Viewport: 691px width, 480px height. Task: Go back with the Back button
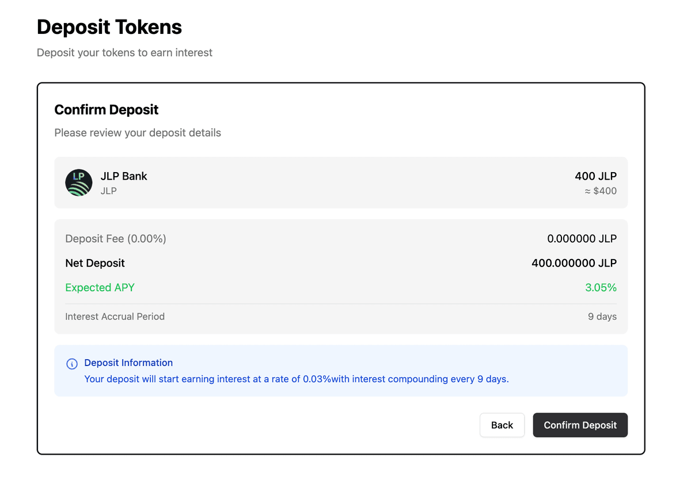click(502, 425)
